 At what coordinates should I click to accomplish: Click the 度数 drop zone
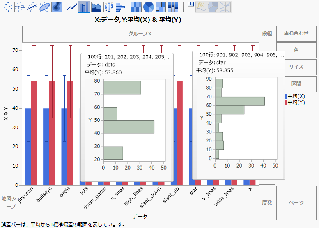tap(267, 203)
